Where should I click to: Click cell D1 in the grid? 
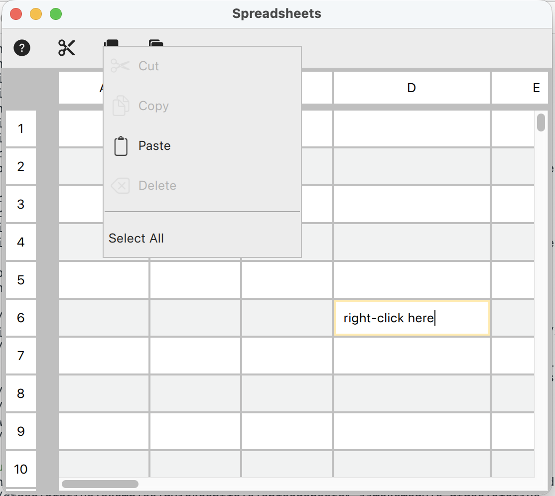412,128
